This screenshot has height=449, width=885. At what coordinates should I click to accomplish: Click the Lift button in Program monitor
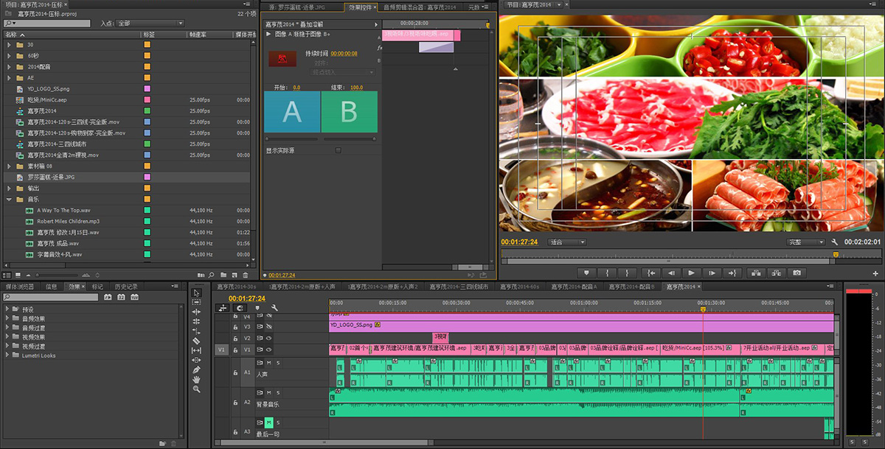[x=754, y=272]
